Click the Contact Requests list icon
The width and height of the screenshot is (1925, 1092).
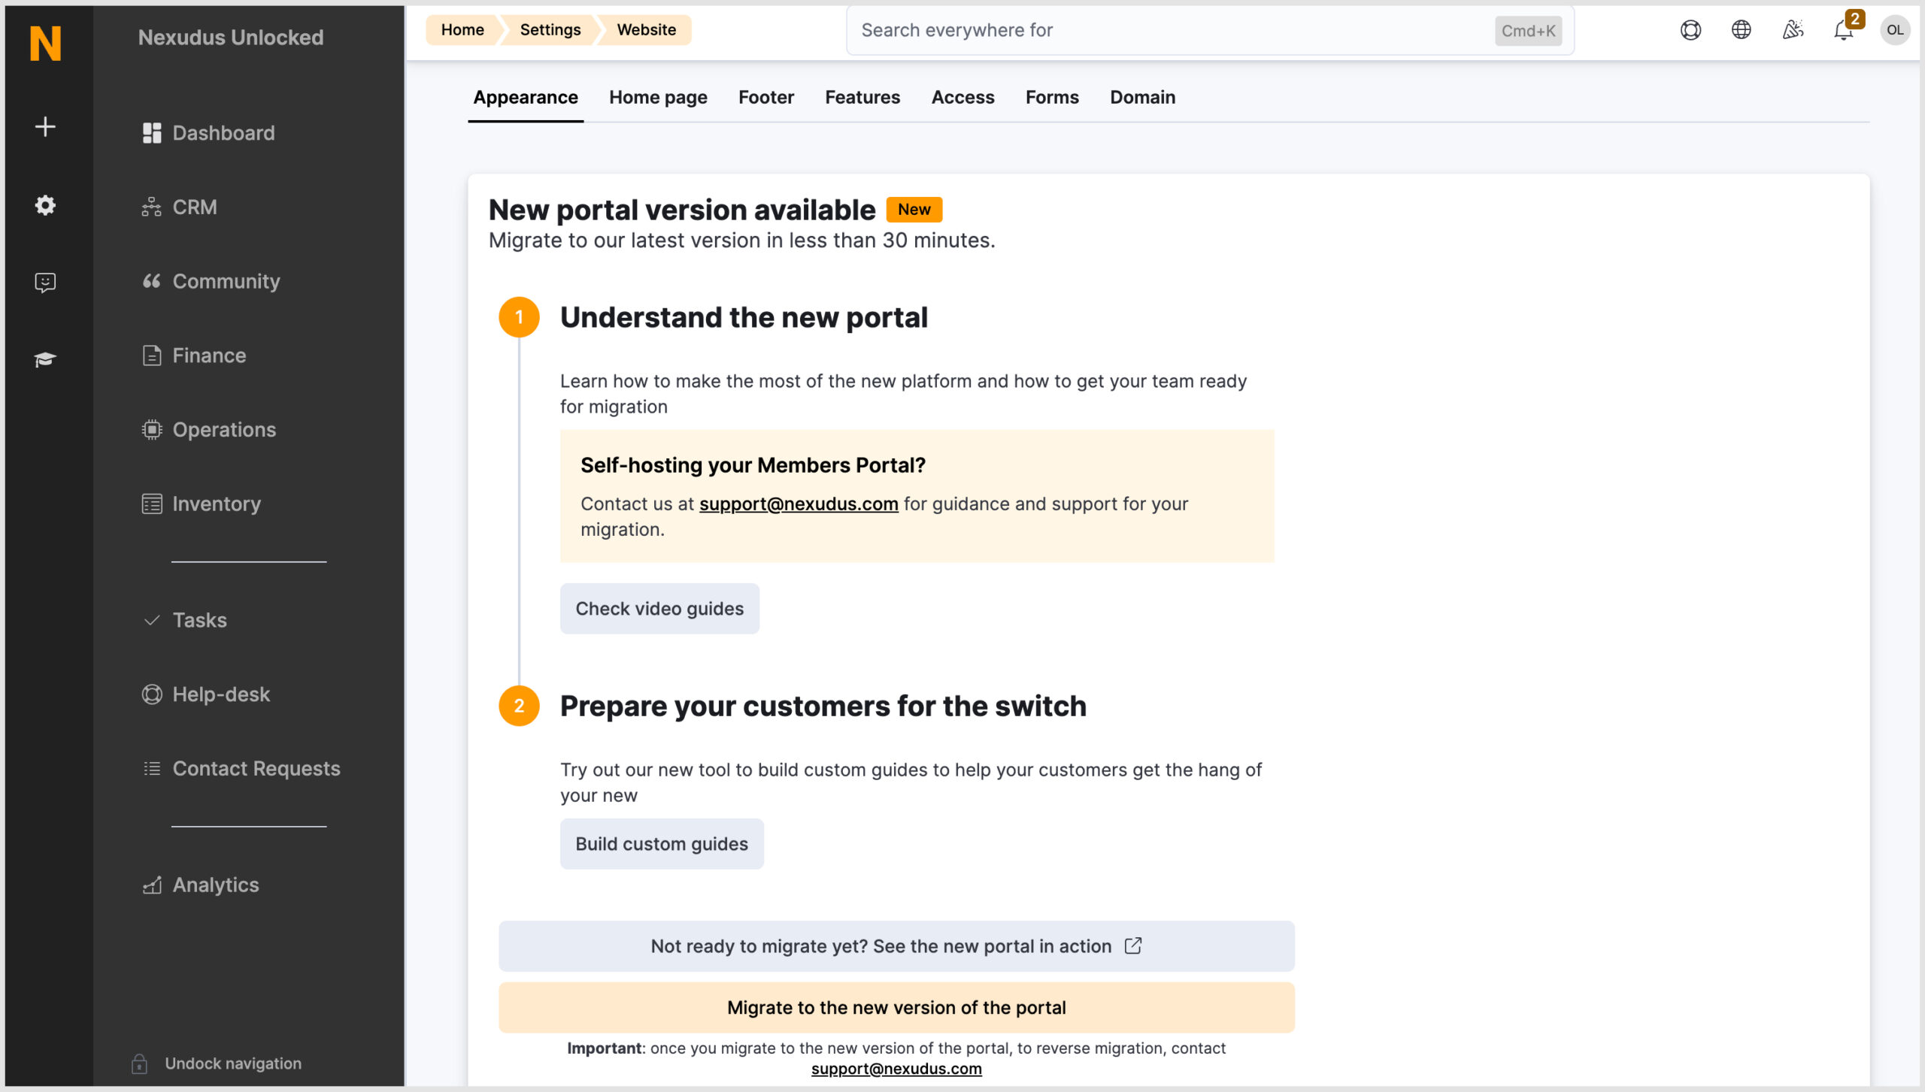[x=152, y=768]
